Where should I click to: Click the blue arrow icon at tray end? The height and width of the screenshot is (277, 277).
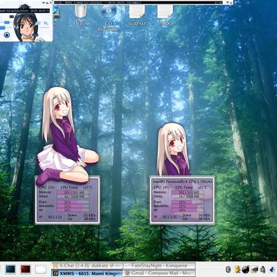coord(272,269)
